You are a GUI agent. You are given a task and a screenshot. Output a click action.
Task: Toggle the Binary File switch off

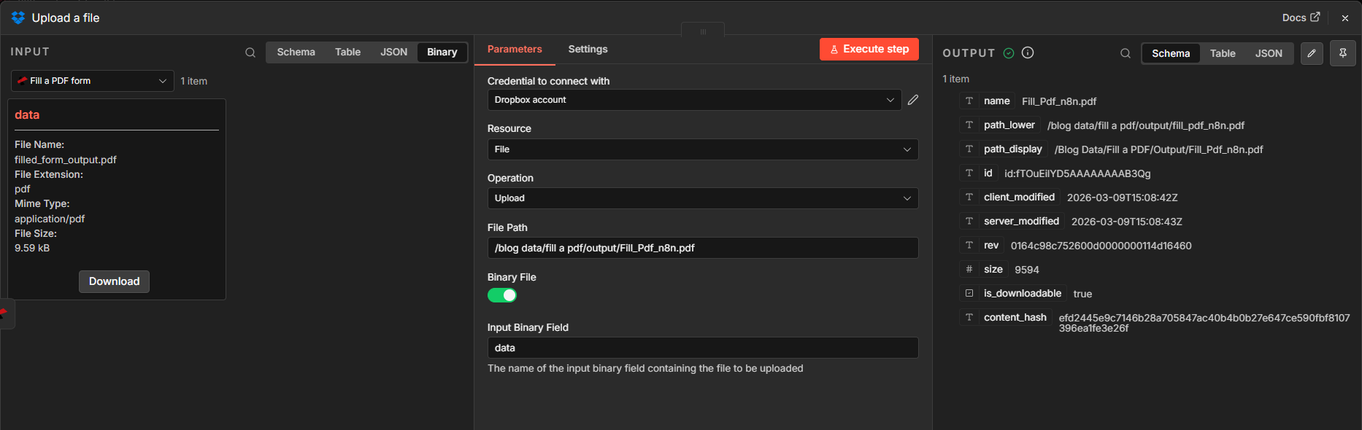click(x=502, y=295)
